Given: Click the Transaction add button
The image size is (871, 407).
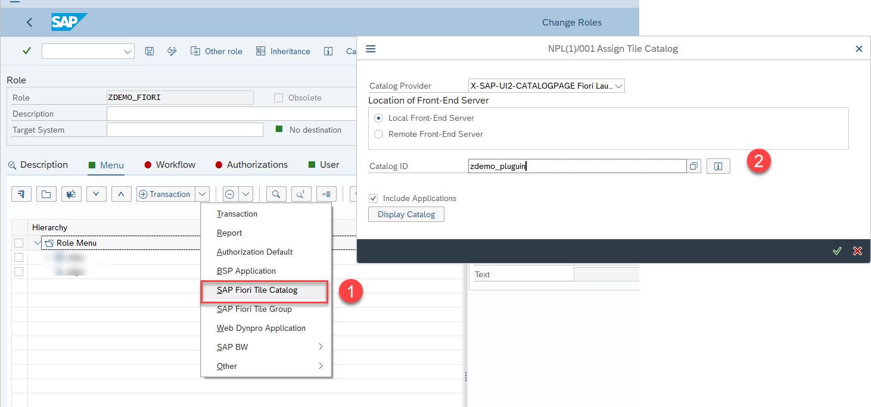Looking at the screenshot, I should pyautogui.click(x=166, y=194).
